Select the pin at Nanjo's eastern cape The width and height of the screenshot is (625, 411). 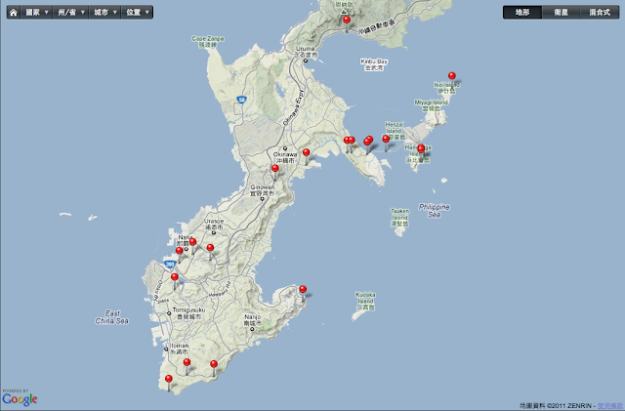coord(303,289)
